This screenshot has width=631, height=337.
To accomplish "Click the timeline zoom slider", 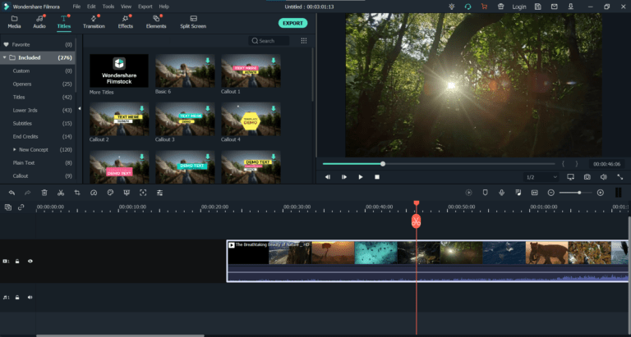I will 579,193.
